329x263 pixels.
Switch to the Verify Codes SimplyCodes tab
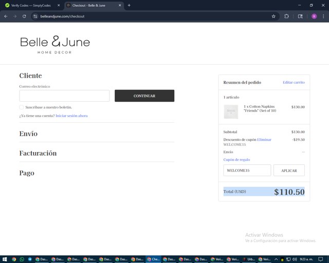pos(31,6)
